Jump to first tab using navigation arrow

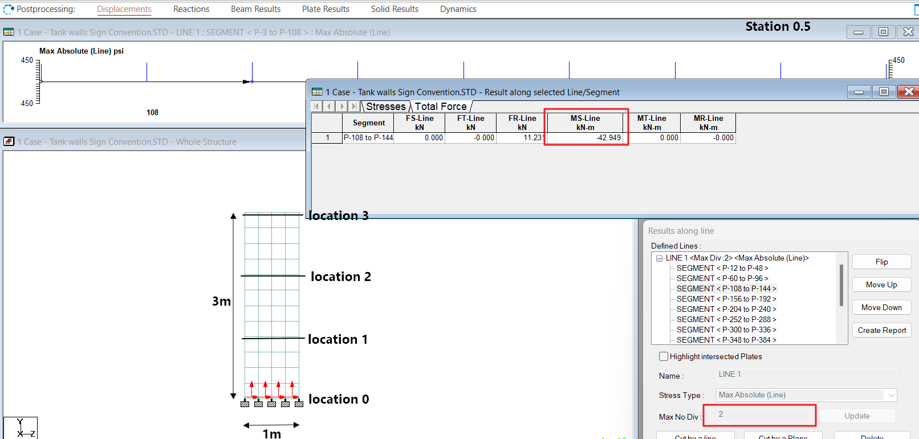pos(316,106)
